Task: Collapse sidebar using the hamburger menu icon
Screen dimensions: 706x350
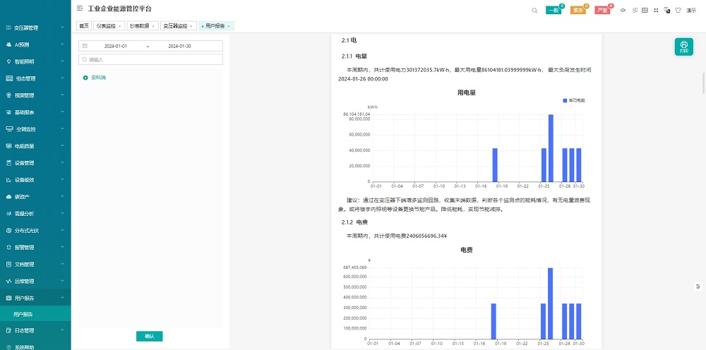Action: [x=80, y=8]
